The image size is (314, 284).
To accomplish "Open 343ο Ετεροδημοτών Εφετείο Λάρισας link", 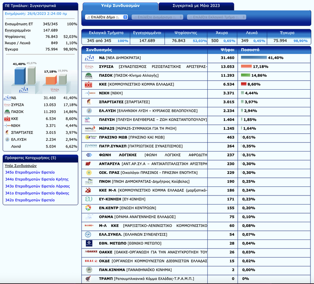I will tap(37, 186).
